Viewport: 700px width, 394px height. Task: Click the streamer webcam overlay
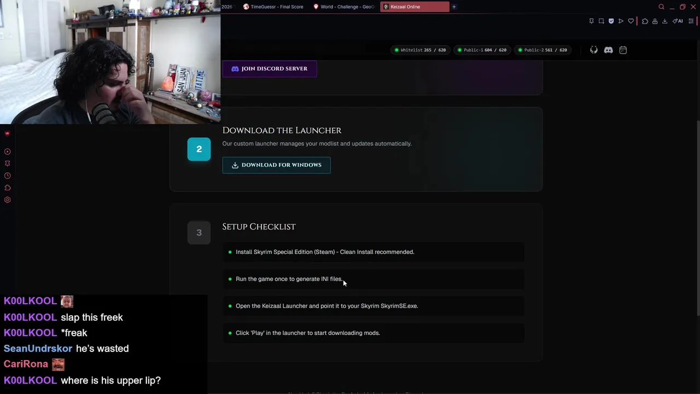[x=110, y=62]
